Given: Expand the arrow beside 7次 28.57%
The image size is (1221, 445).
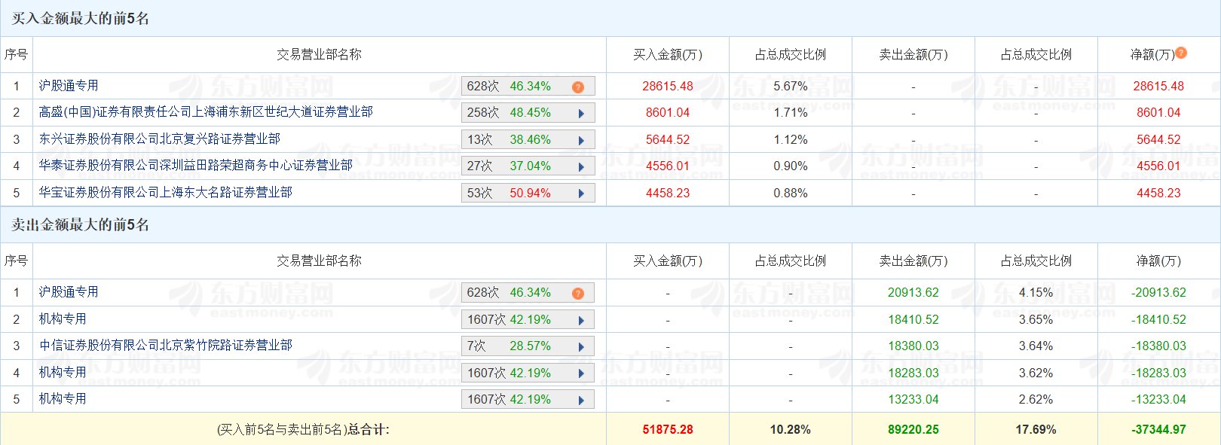Looking at the screenshot, I should click(x=581, y=347).
